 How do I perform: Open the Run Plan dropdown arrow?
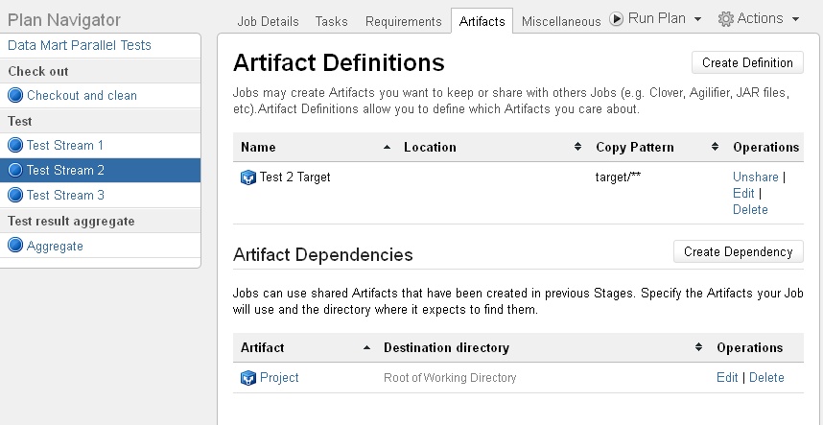pos(697,19)
